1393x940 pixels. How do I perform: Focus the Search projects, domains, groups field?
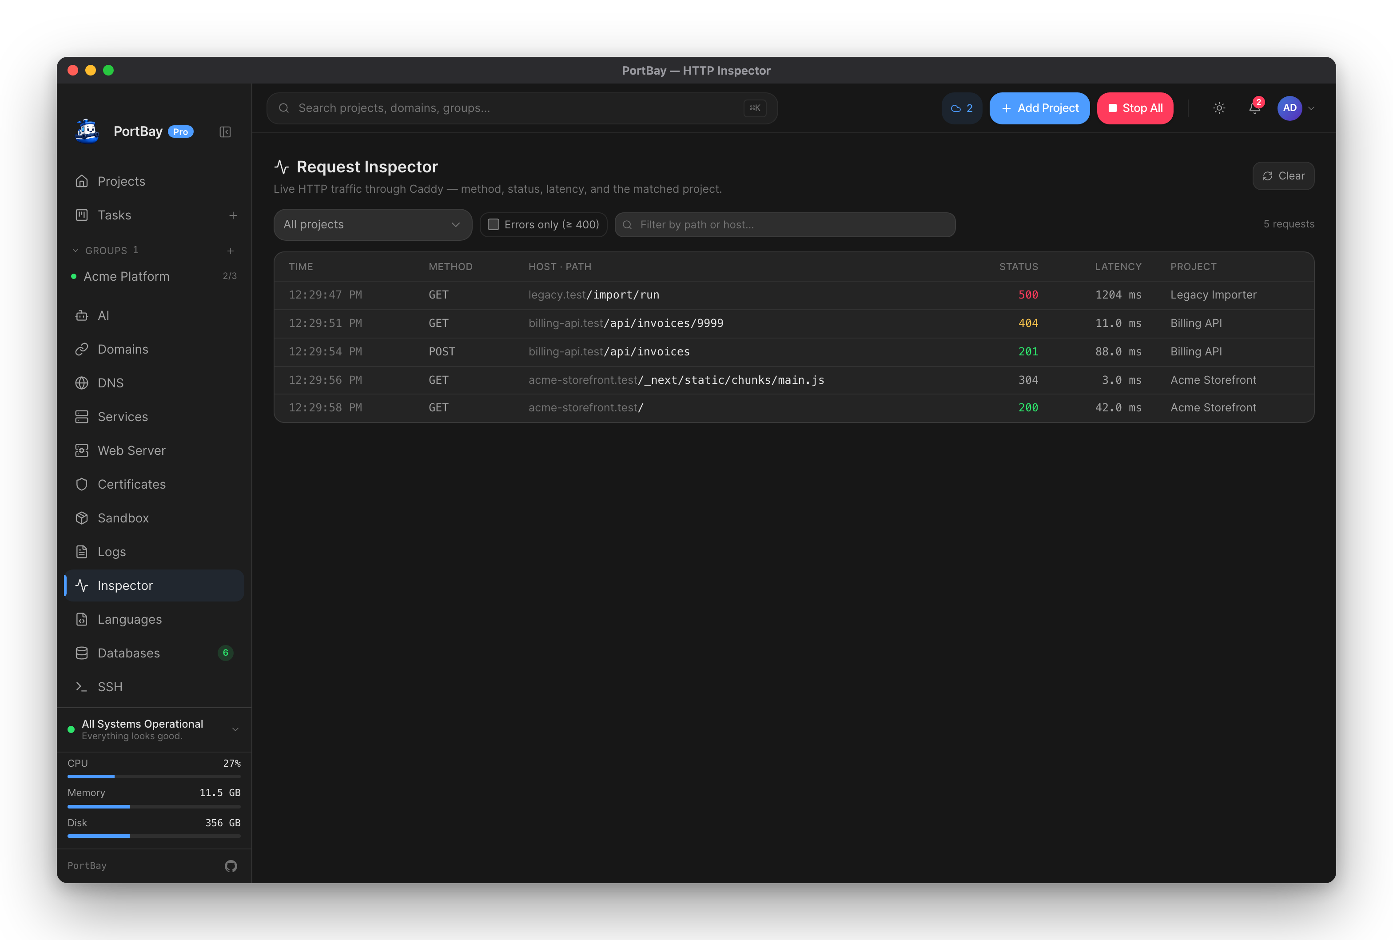(x=522, y=108)
